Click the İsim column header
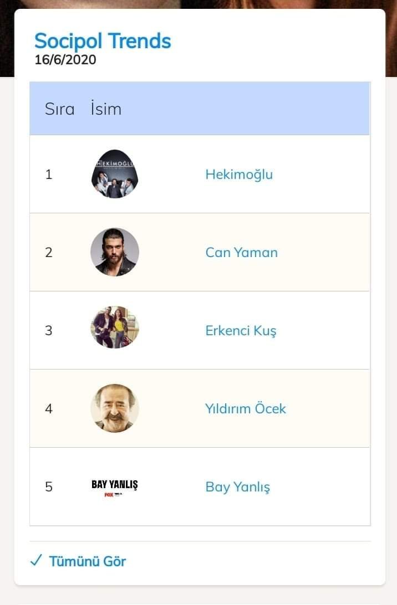 pyautogui.click(x=105, y=109)
